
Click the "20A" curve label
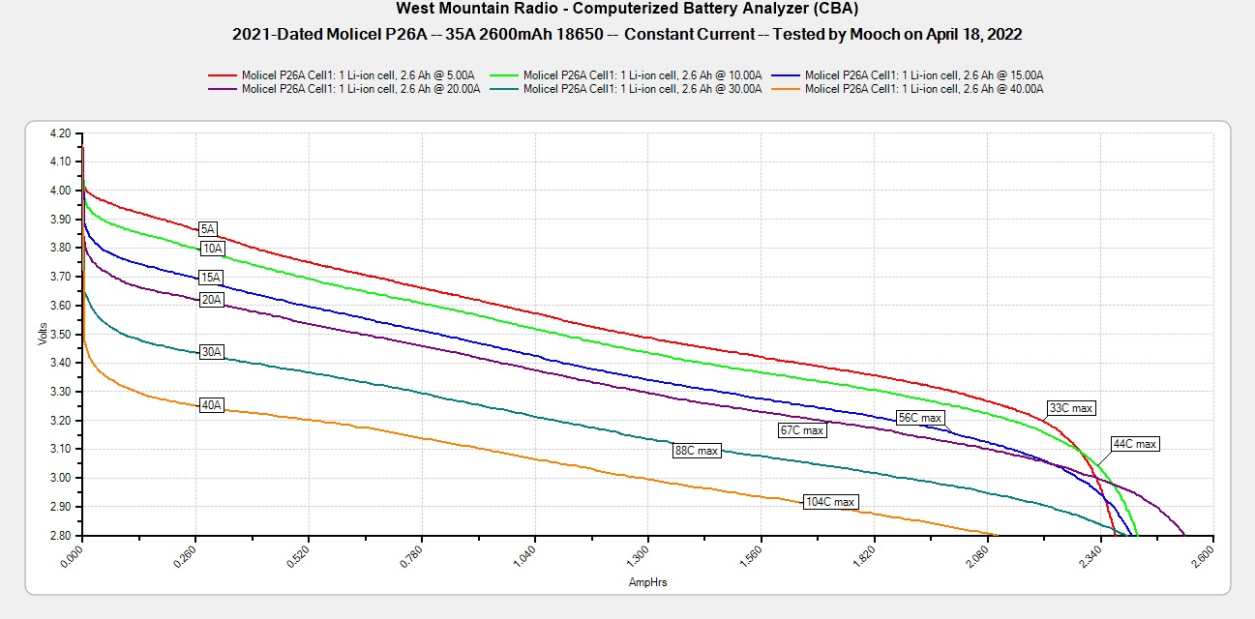coord(212,300)
